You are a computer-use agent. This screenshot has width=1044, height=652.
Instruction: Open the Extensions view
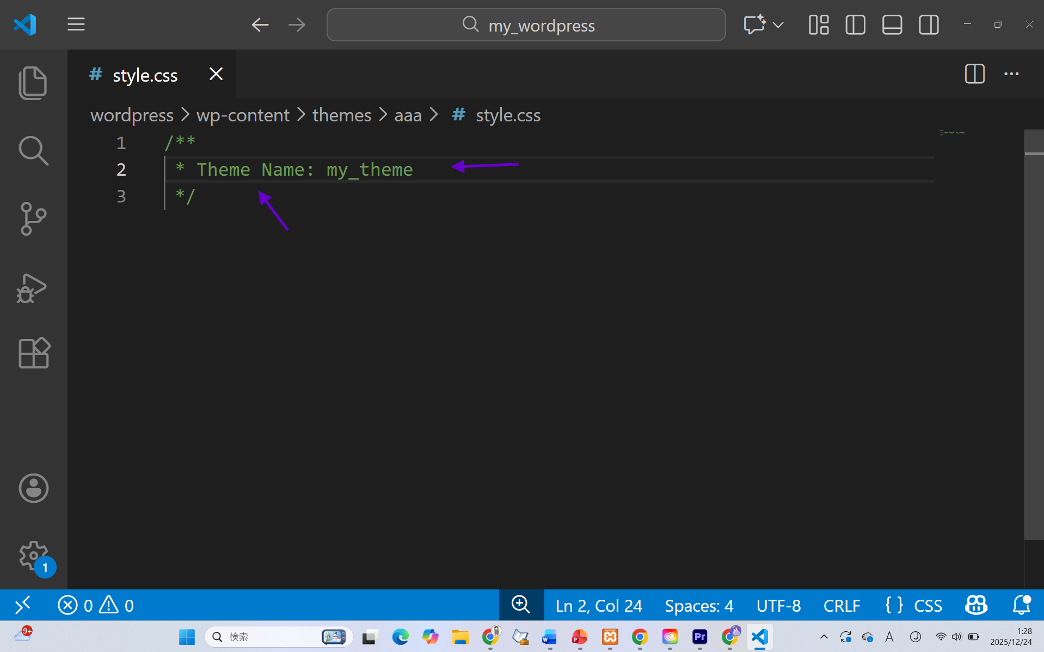33,353
